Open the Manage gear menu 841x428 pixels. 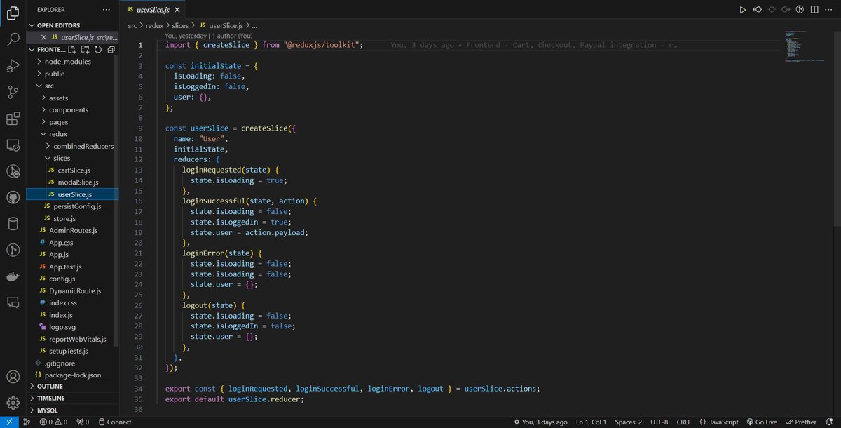[x=13, y=403]
